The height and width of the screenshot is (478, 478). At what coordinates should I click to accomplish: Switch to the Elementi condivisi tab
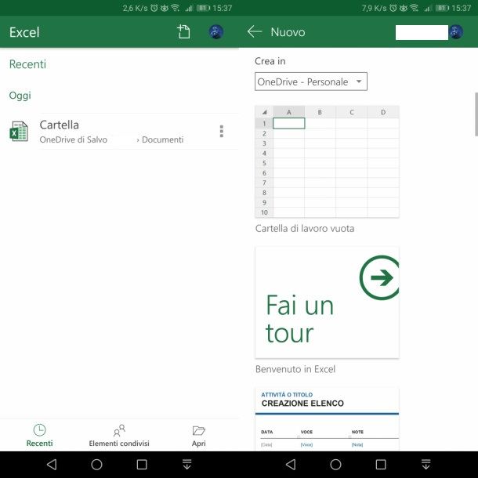tap(119, 436)
